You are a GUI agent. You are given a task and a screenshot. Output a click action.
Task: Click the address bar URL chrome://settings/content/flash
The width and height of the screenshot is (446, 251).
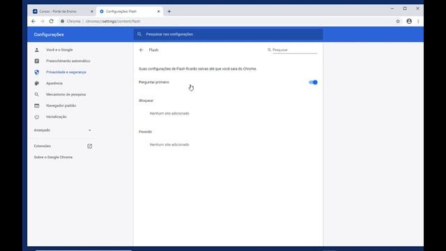(x=113, y=22)
